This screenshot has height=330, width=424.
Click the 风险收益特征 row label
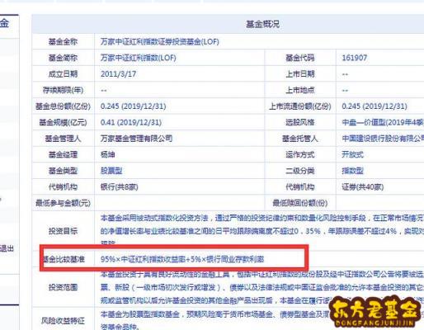pos(63,321)
